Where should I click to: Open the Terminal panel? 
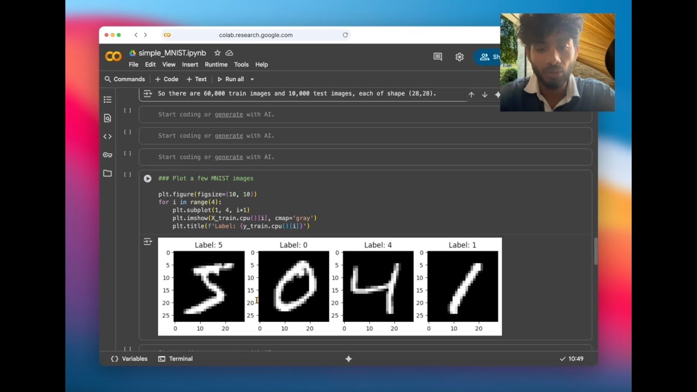click(175, 359)
